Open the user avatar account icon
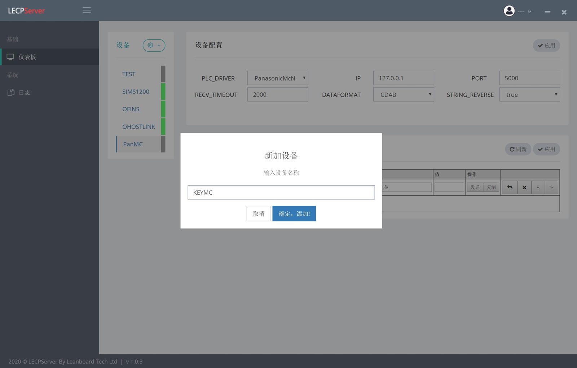Screen dimensions: 577x368 click(x=509, y=11)
